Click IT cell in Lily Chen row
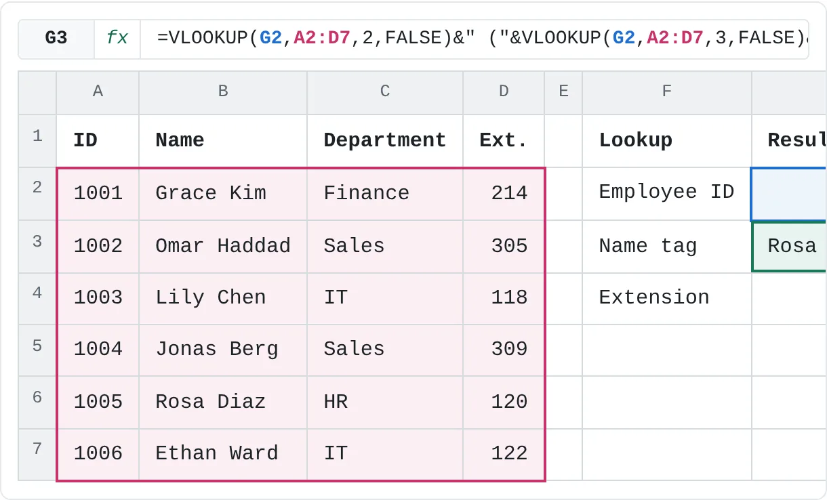The width and height of the screenshot is (827, 500). 385,299
